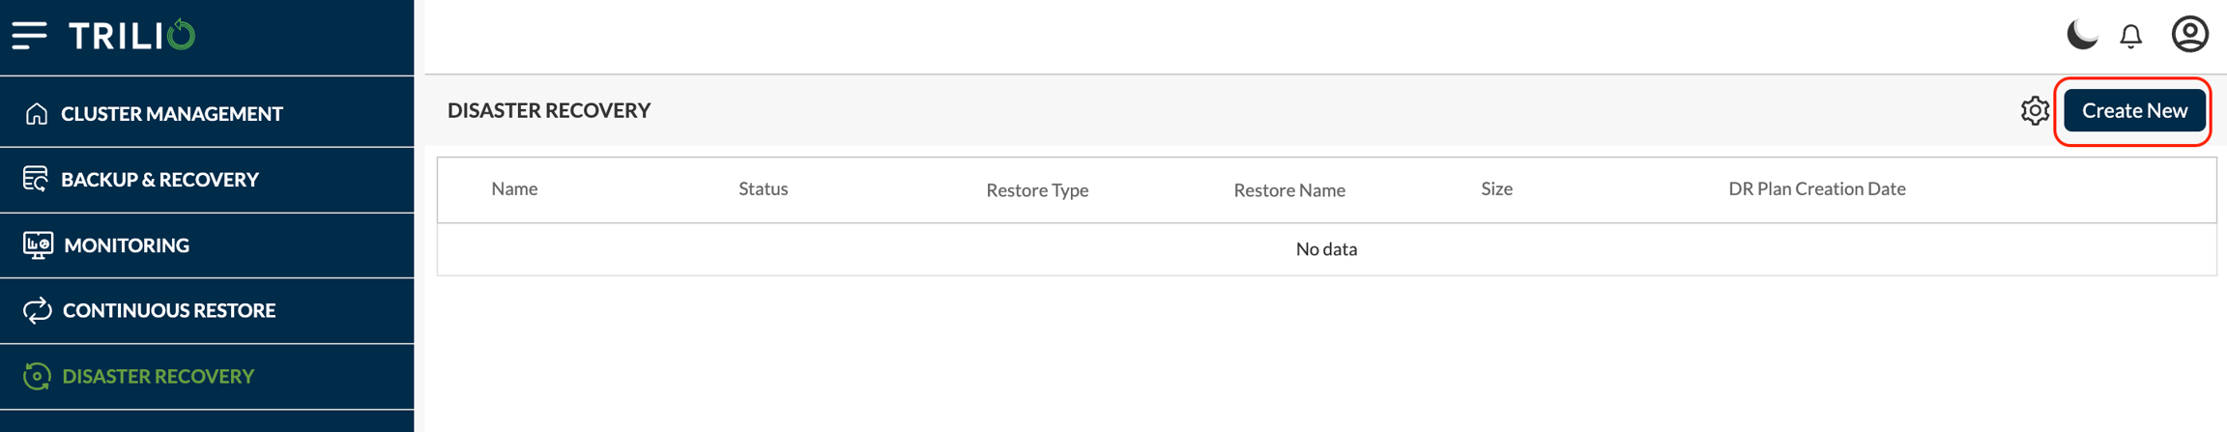Click the Backup & Recovery icon
This screenshot has height=432, width=2227.
point(36,179)
